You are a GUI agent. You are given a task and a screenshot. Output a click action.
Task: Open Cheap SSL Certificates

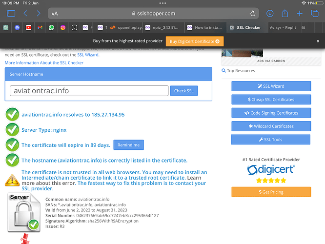point(271,100)
